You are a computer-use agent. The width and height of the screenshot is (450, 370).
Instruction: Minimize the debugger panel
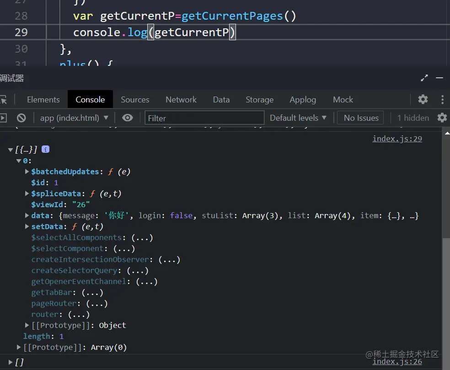coord(439,78)
